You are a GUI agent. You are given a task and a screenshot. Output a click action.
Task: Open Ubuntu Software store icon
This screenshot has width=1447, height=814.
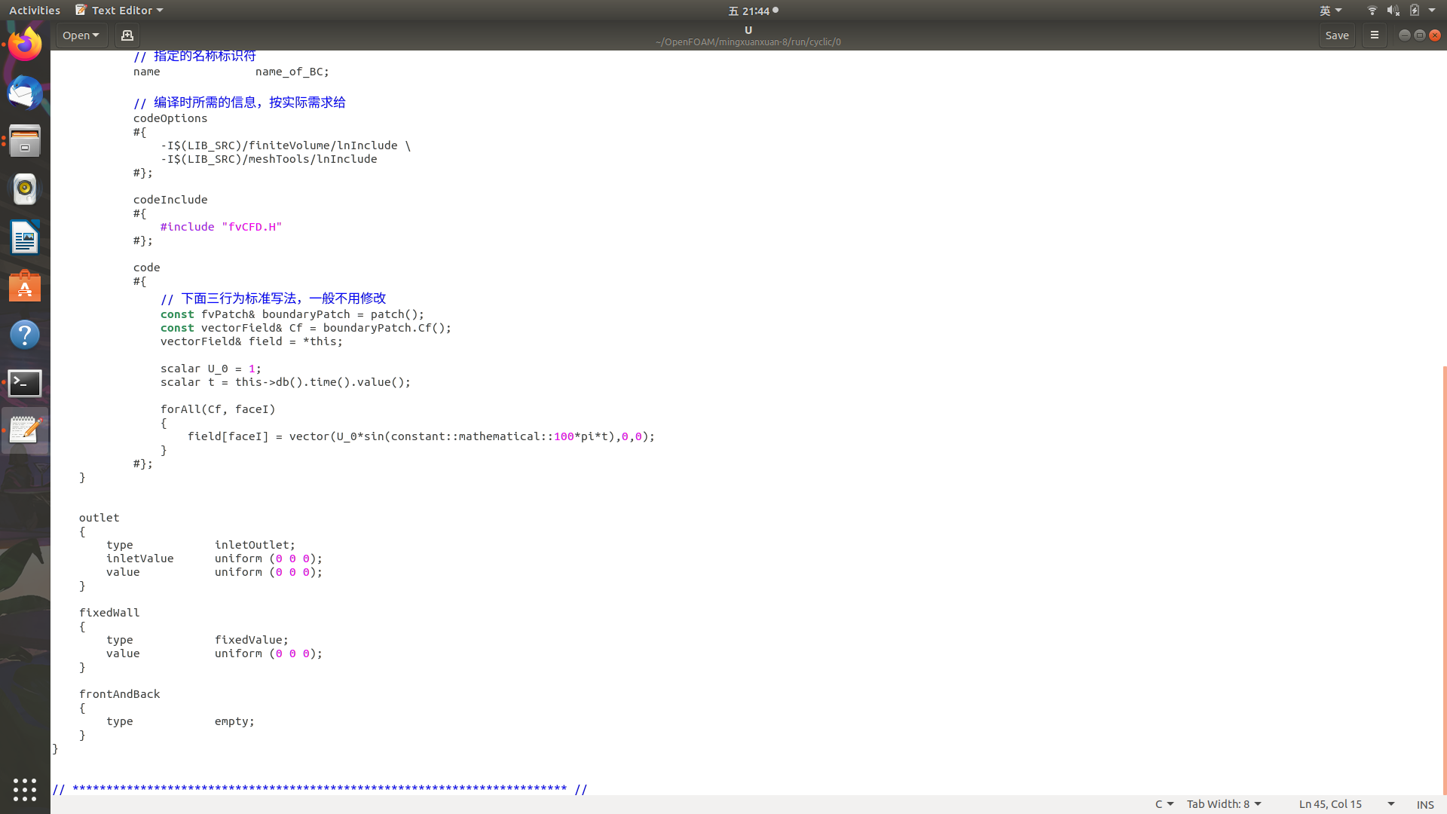click(x=25, y=286)
